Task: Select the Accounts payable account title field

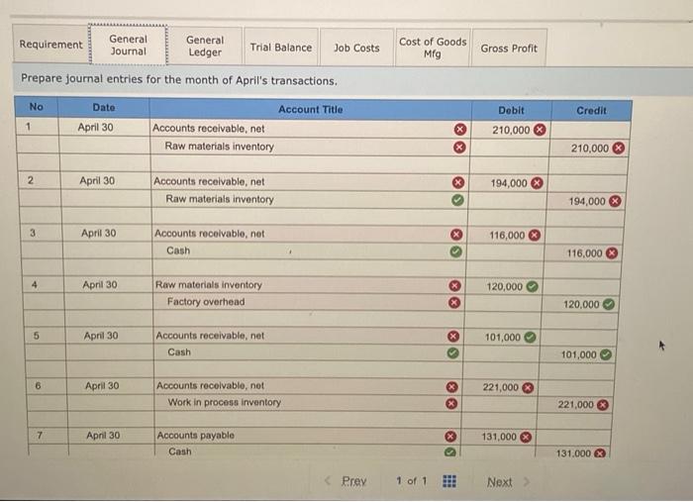Action: click(308, 436)
